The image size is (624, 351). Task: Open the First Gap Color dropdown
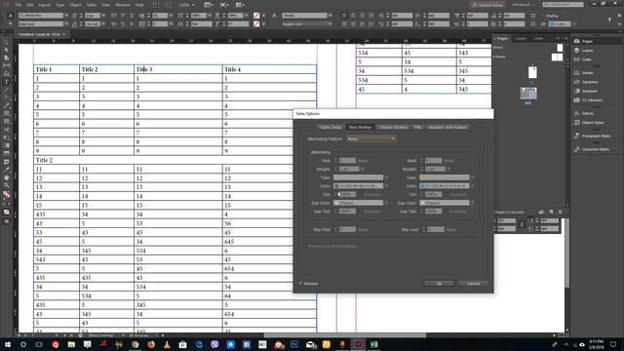pos(361,203)
